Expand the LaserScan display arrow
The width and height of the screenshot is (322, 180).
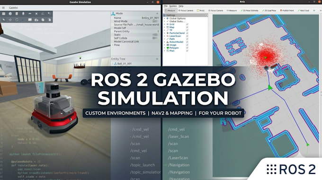tap(164, 36)
